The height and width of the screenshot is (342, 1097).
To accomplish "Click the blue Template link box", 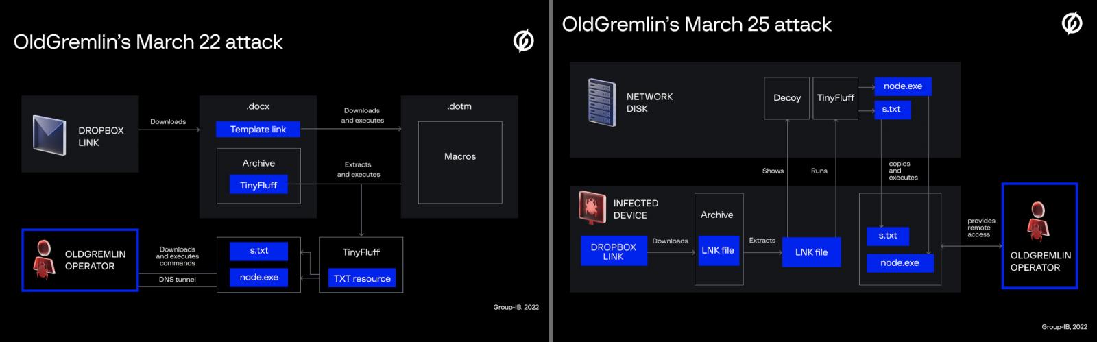I will 258,129.
